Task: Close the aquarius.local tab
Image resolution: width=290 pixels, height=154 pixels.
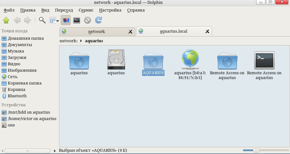Action: click(x=207, y=31)
